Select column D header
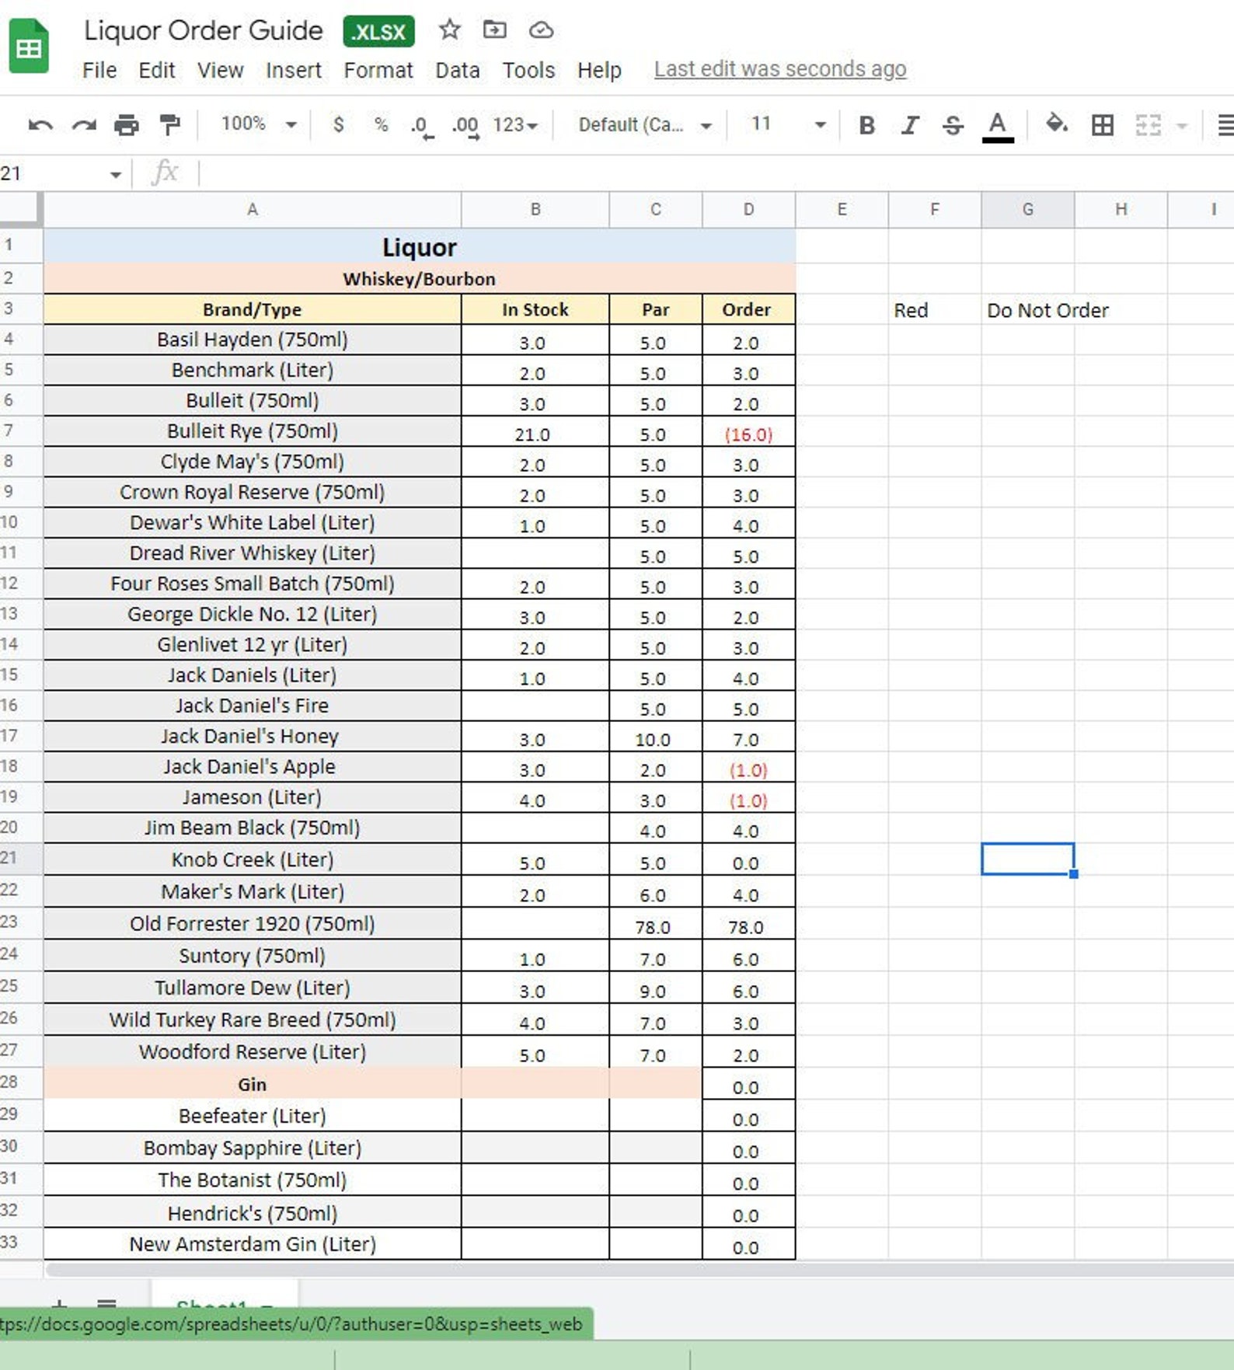Viewport: 1234px width, 1370px height. coord(748,209)
